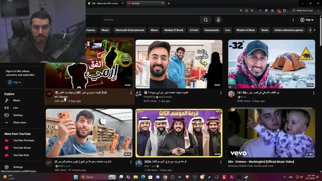Open the Gaming icon in sidebar
The image size is (322, 181).
[x=7, y=115]
